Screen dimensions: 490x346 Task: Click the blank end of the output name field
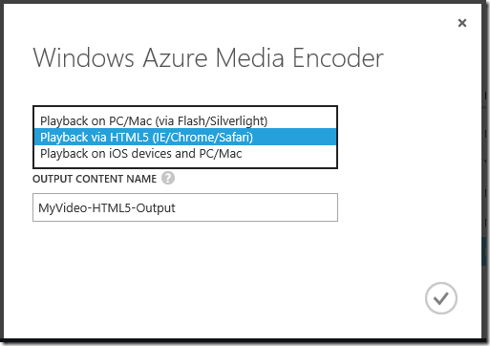pyautogui.click(x=255, y=207)
